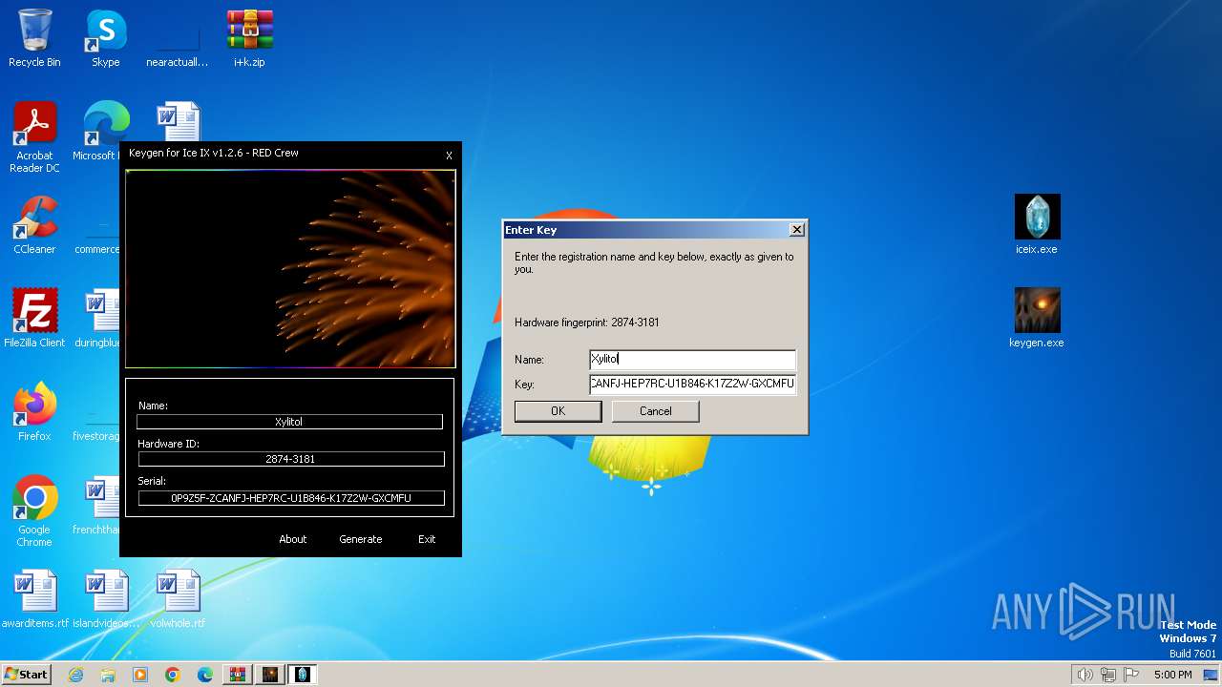Launch the CCleaner desktop shortcut

coord(34,225)
